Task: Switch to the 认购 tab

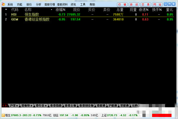Action: click(x=135, y=106)
